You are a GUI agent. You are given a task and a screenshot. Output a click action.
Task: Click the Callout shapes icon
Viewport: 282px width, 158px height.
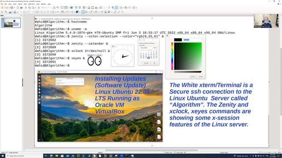tap(67, 12)
